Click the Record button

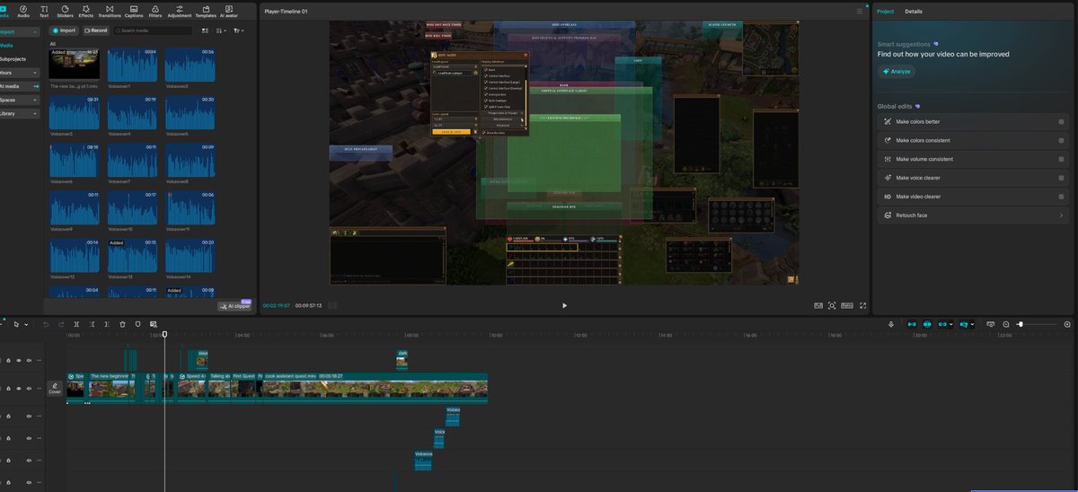tap(96, 31)
